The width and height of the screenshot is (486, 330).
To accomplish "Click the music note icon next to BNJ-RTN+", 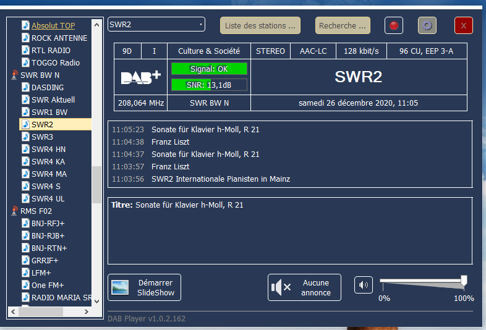I will click(26, 248).
